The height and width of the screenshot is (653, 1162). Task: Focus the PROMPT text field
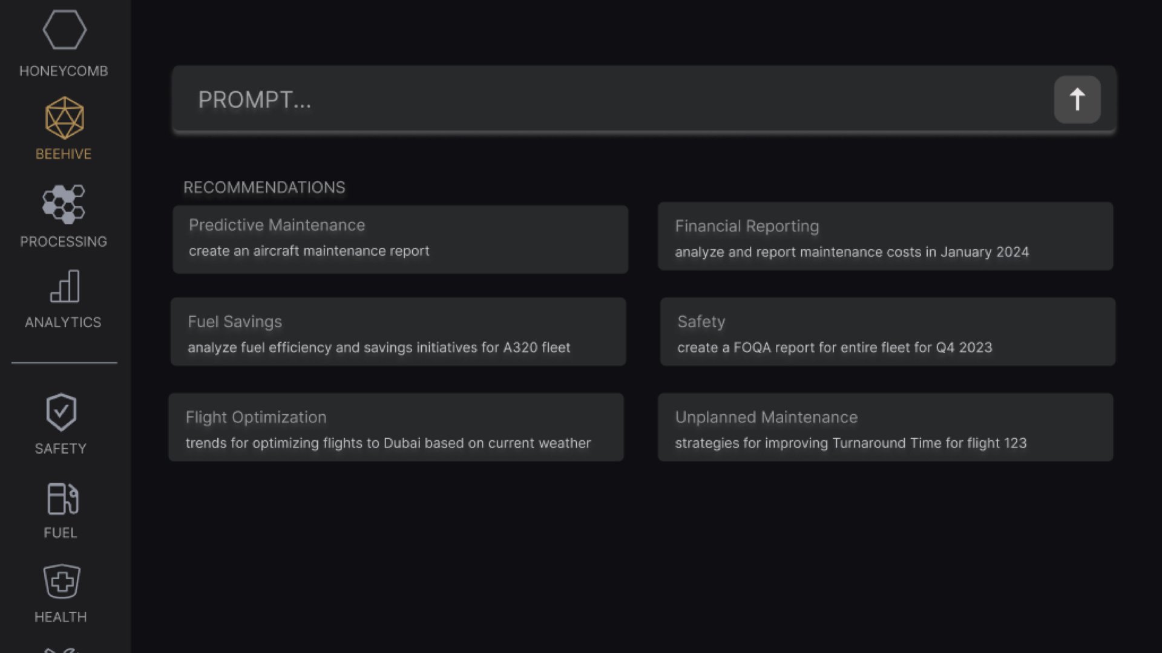pyautogui.click(x=612, y=100)
